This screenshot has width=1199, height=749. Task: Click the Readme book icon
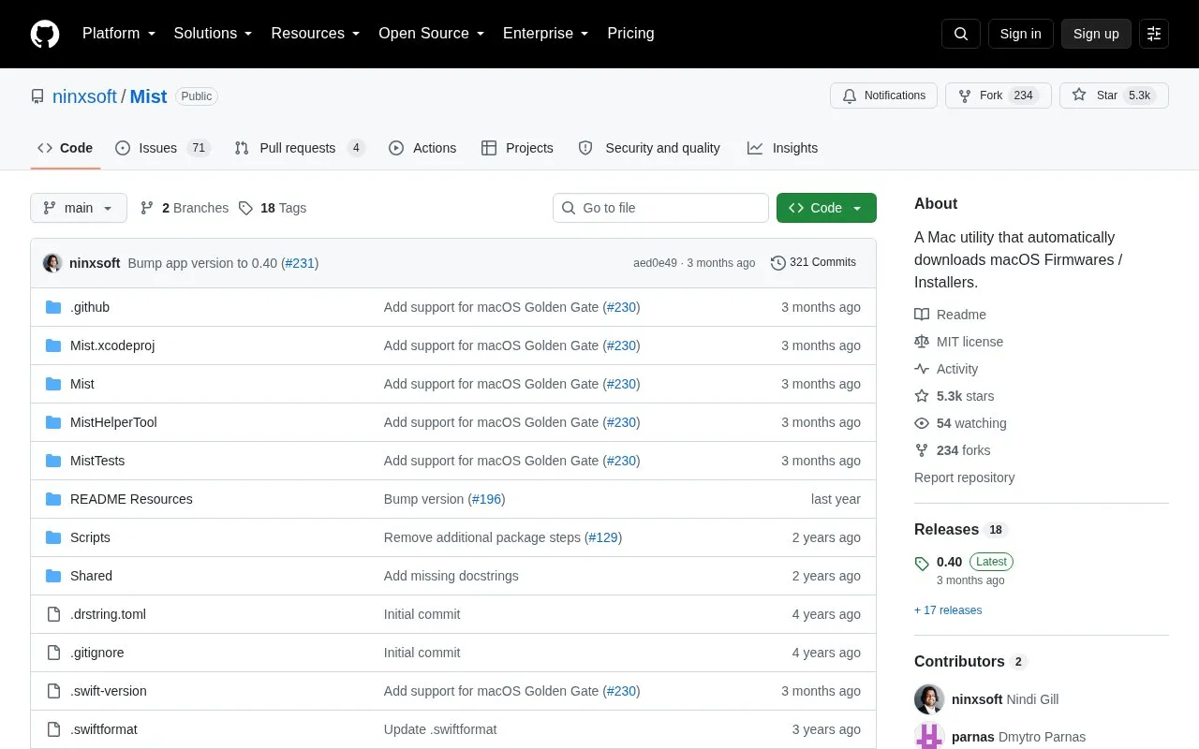pyautogui.click(x=922, y=315)
